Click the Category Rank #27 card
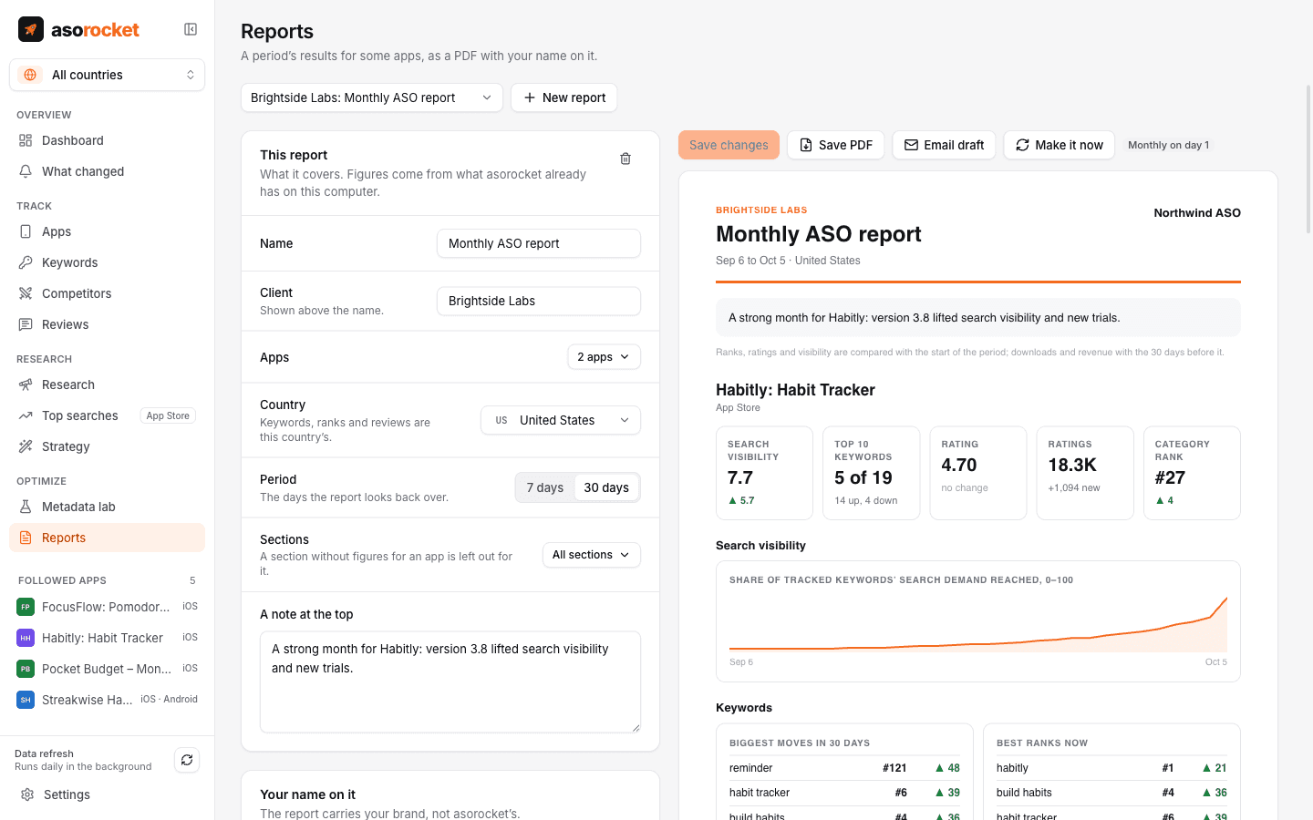Screen dimensions: 1313x820 tap(1192, 473)
